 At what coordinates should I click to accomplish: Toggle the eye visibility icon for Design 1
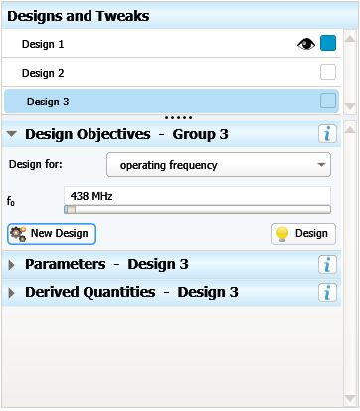pos(306,44)
